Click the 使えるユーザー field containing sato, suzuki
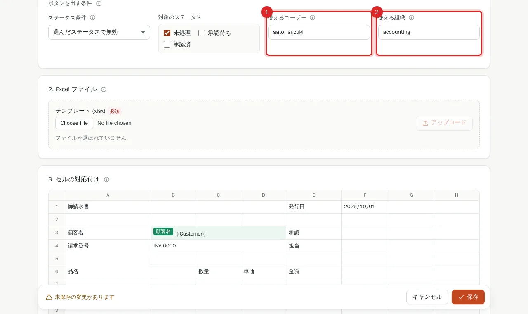 pos(319,32)
